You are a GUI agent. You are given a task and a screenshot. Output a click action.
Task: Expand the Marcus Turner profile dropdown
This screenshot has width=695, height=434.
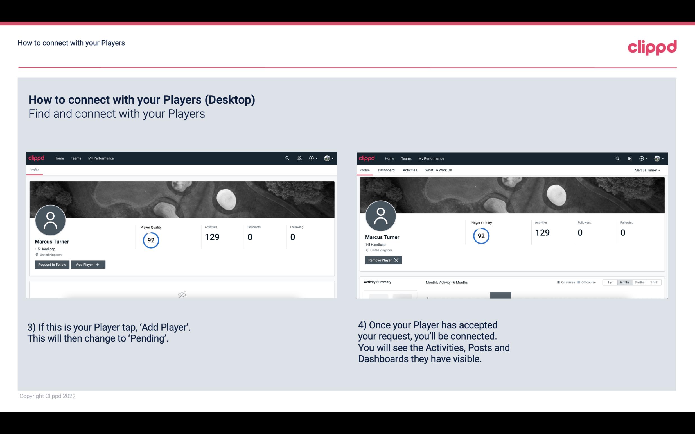pos(647,170)
